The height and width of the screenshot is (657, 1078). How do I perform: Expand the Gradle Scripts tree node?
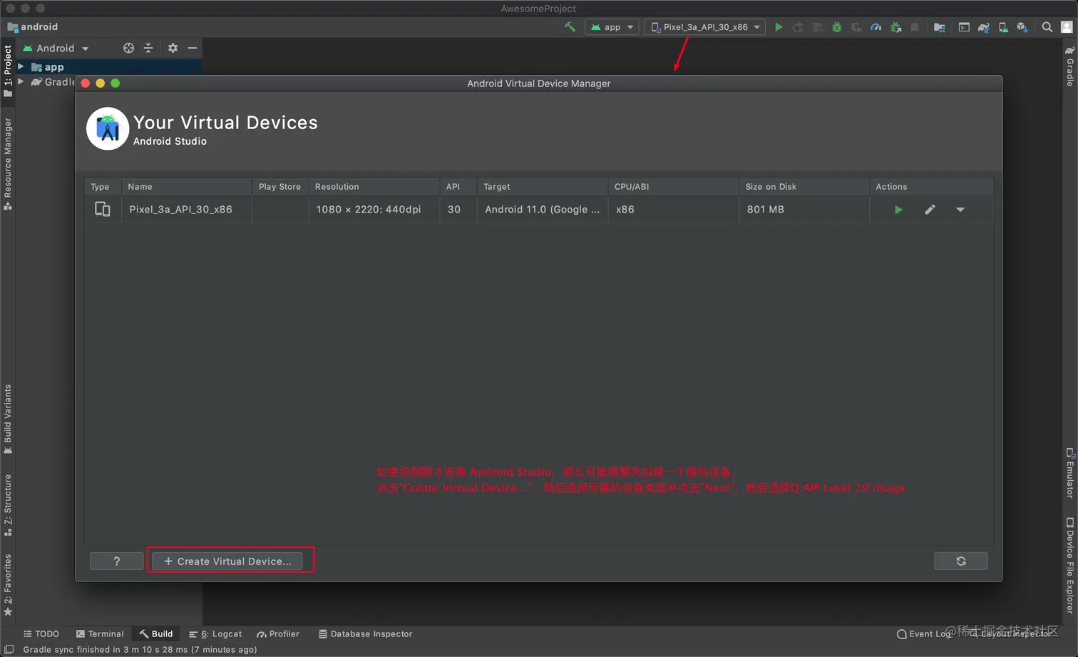21,81
